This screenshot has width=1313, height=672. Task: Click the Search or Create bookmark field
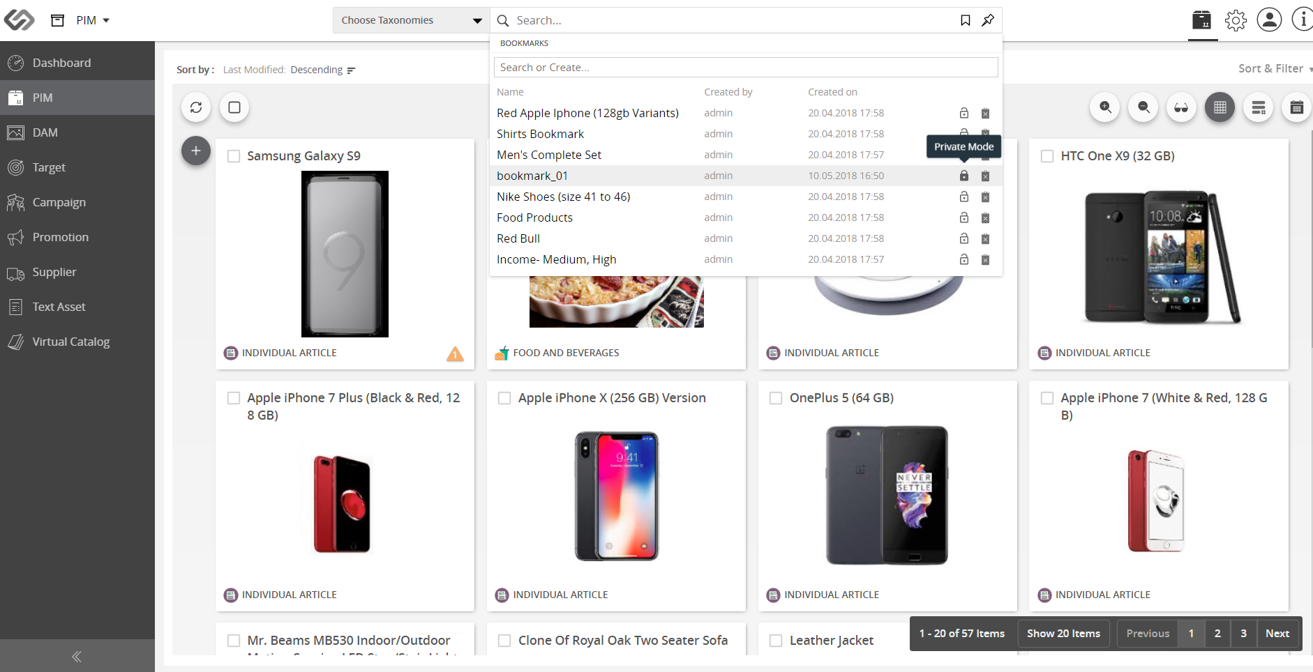pos(746,68)
